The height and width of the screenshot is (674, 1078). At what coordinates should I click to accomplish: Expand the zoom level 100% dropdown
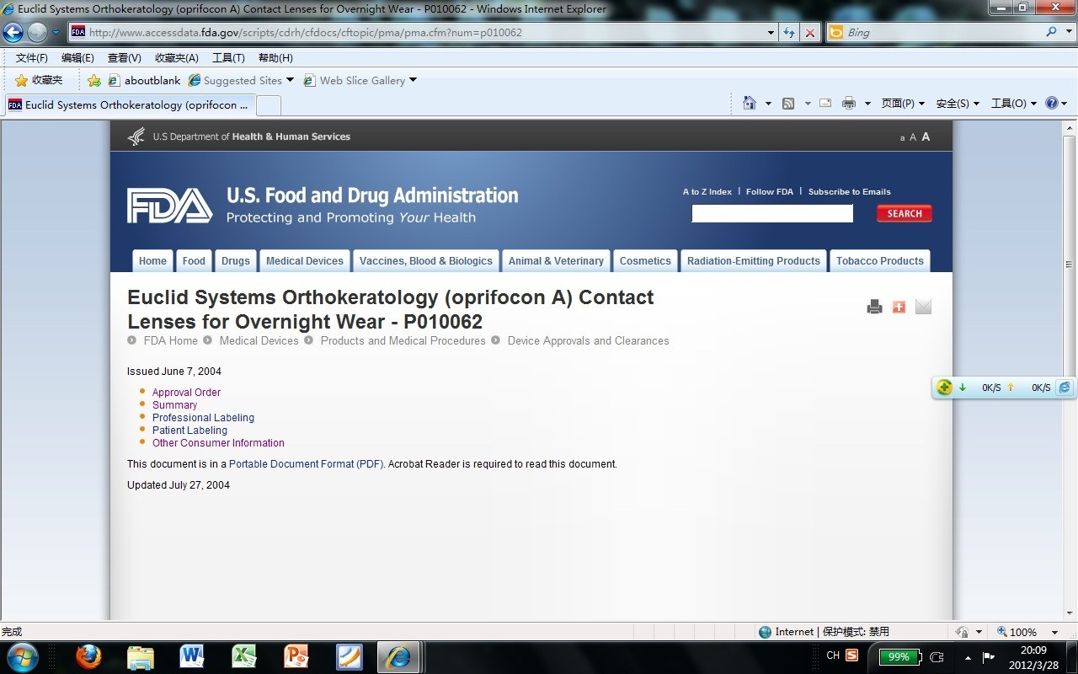[x=1054, y=632]
